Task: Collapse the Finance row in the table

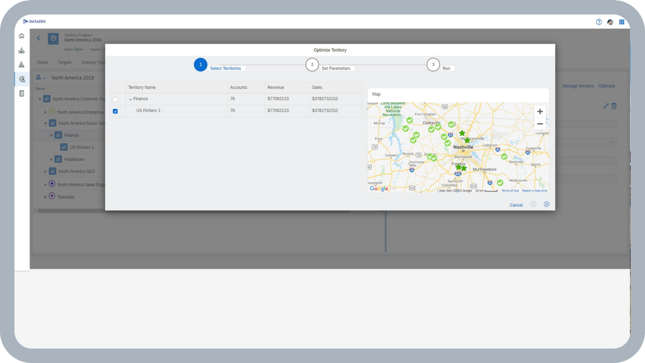Action: point(130,99)
